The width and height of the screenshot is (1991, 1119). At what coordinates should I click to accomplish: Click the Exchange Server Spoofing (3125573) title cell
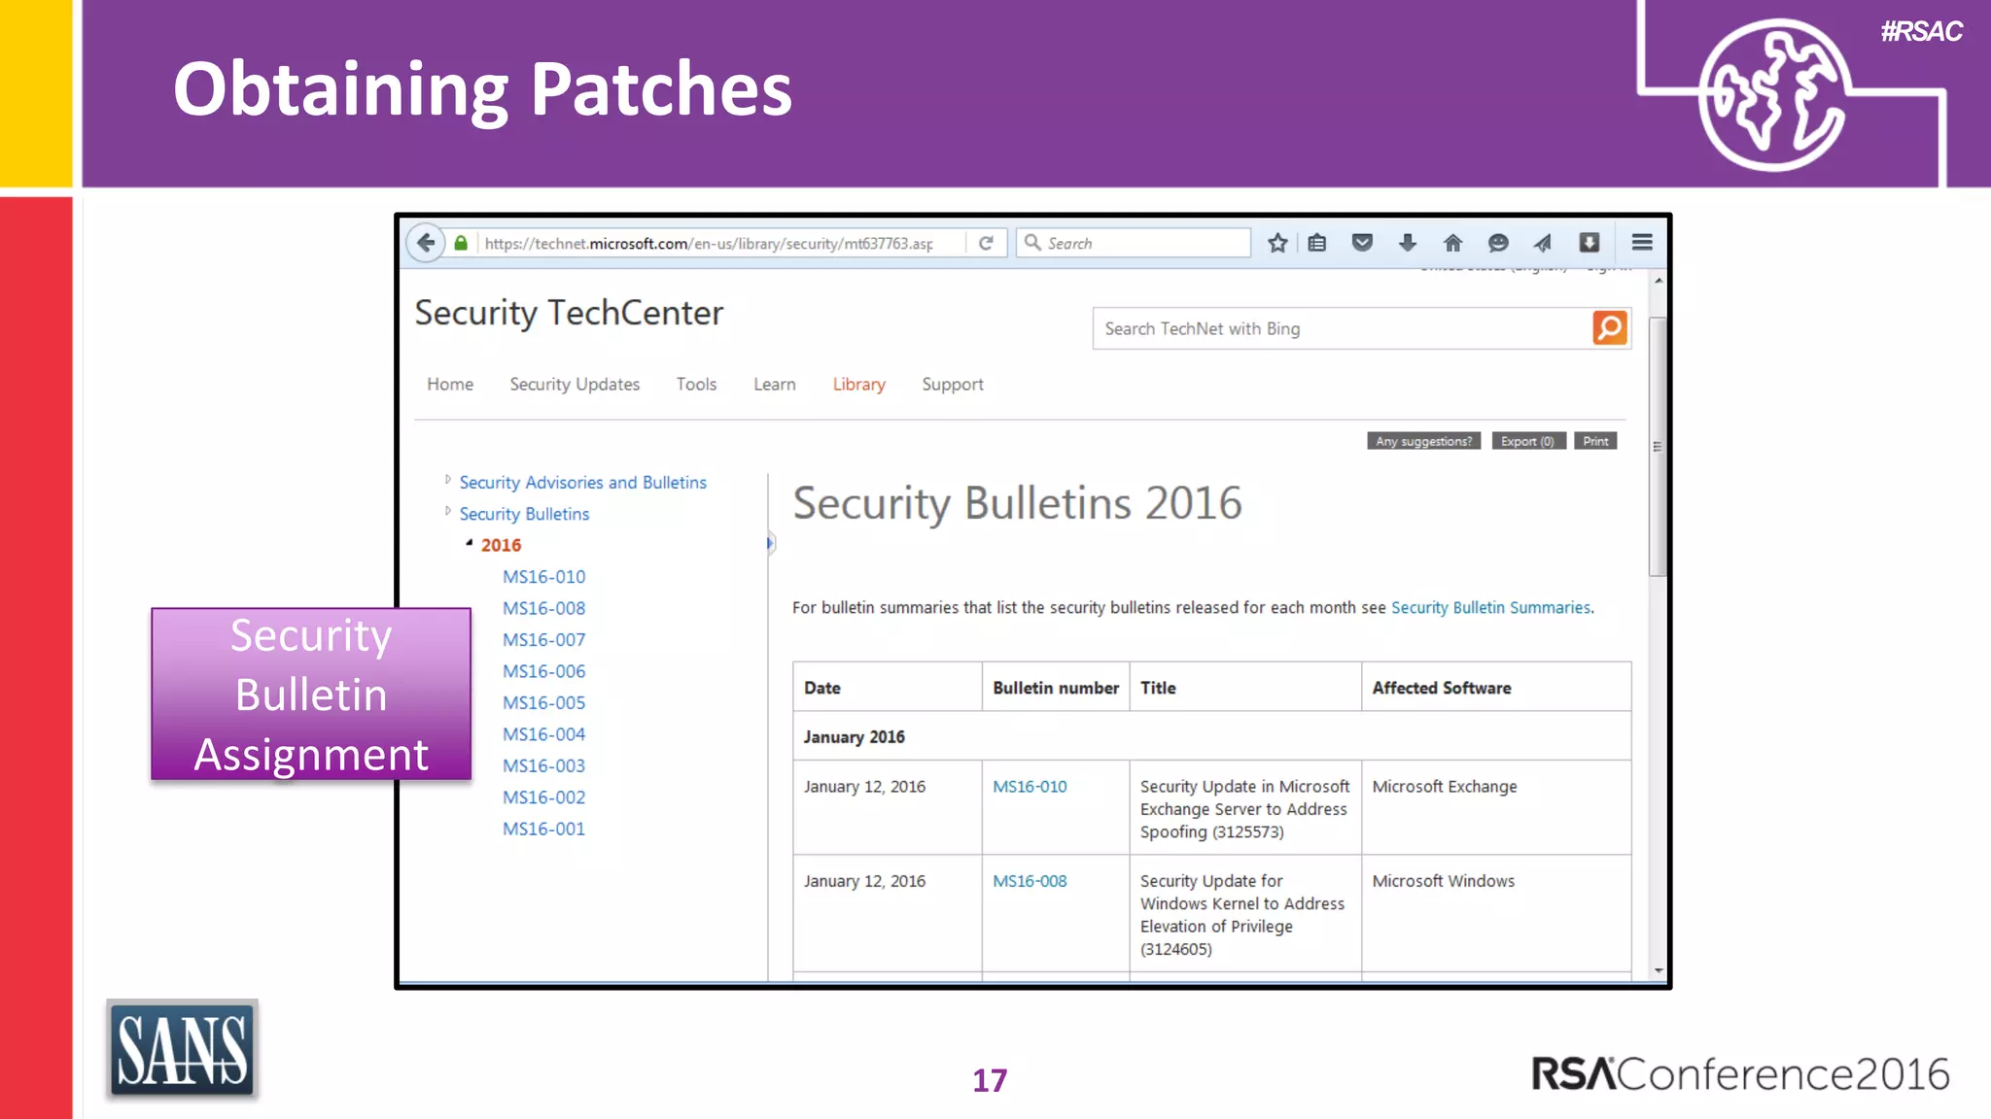(1245, 808)
